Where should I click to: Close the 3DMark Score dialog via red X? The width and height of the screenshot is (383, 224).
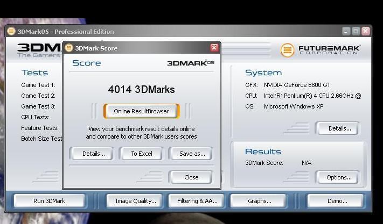click(214, 47)
